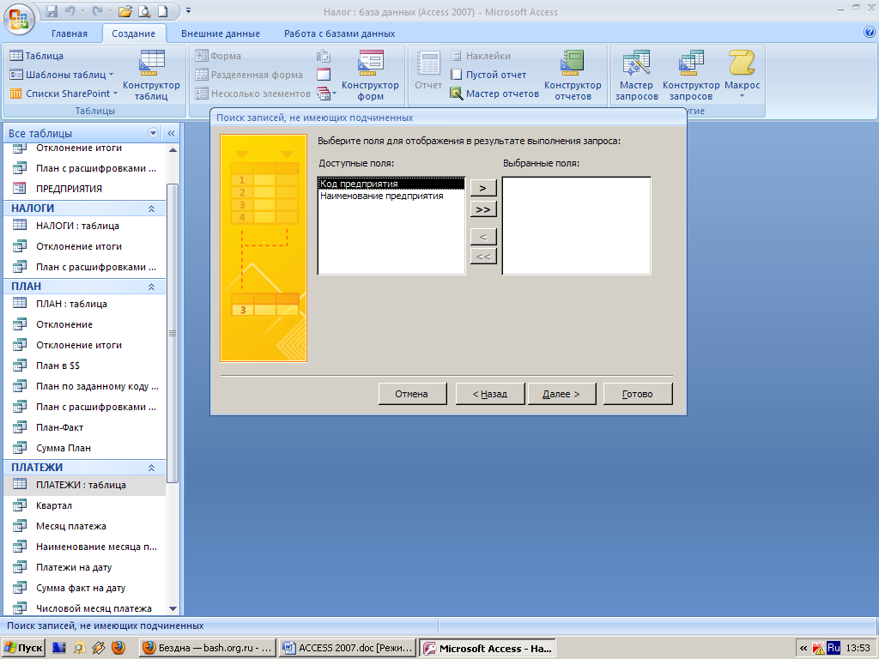
Task: Click the Таблица button in Таблицы group
Action: [x=37, y=56]
